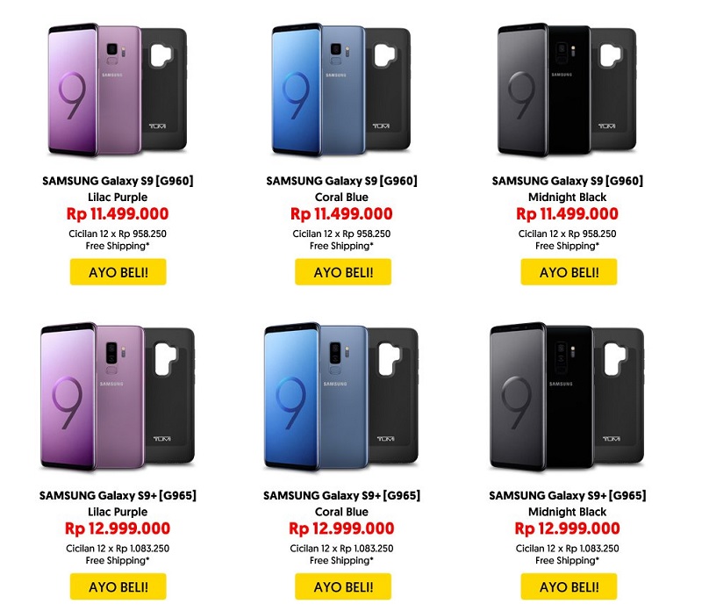702x611 pixels.
Task: Open the Galaxy S9+ Coral Blue product image
Action: 341,397
